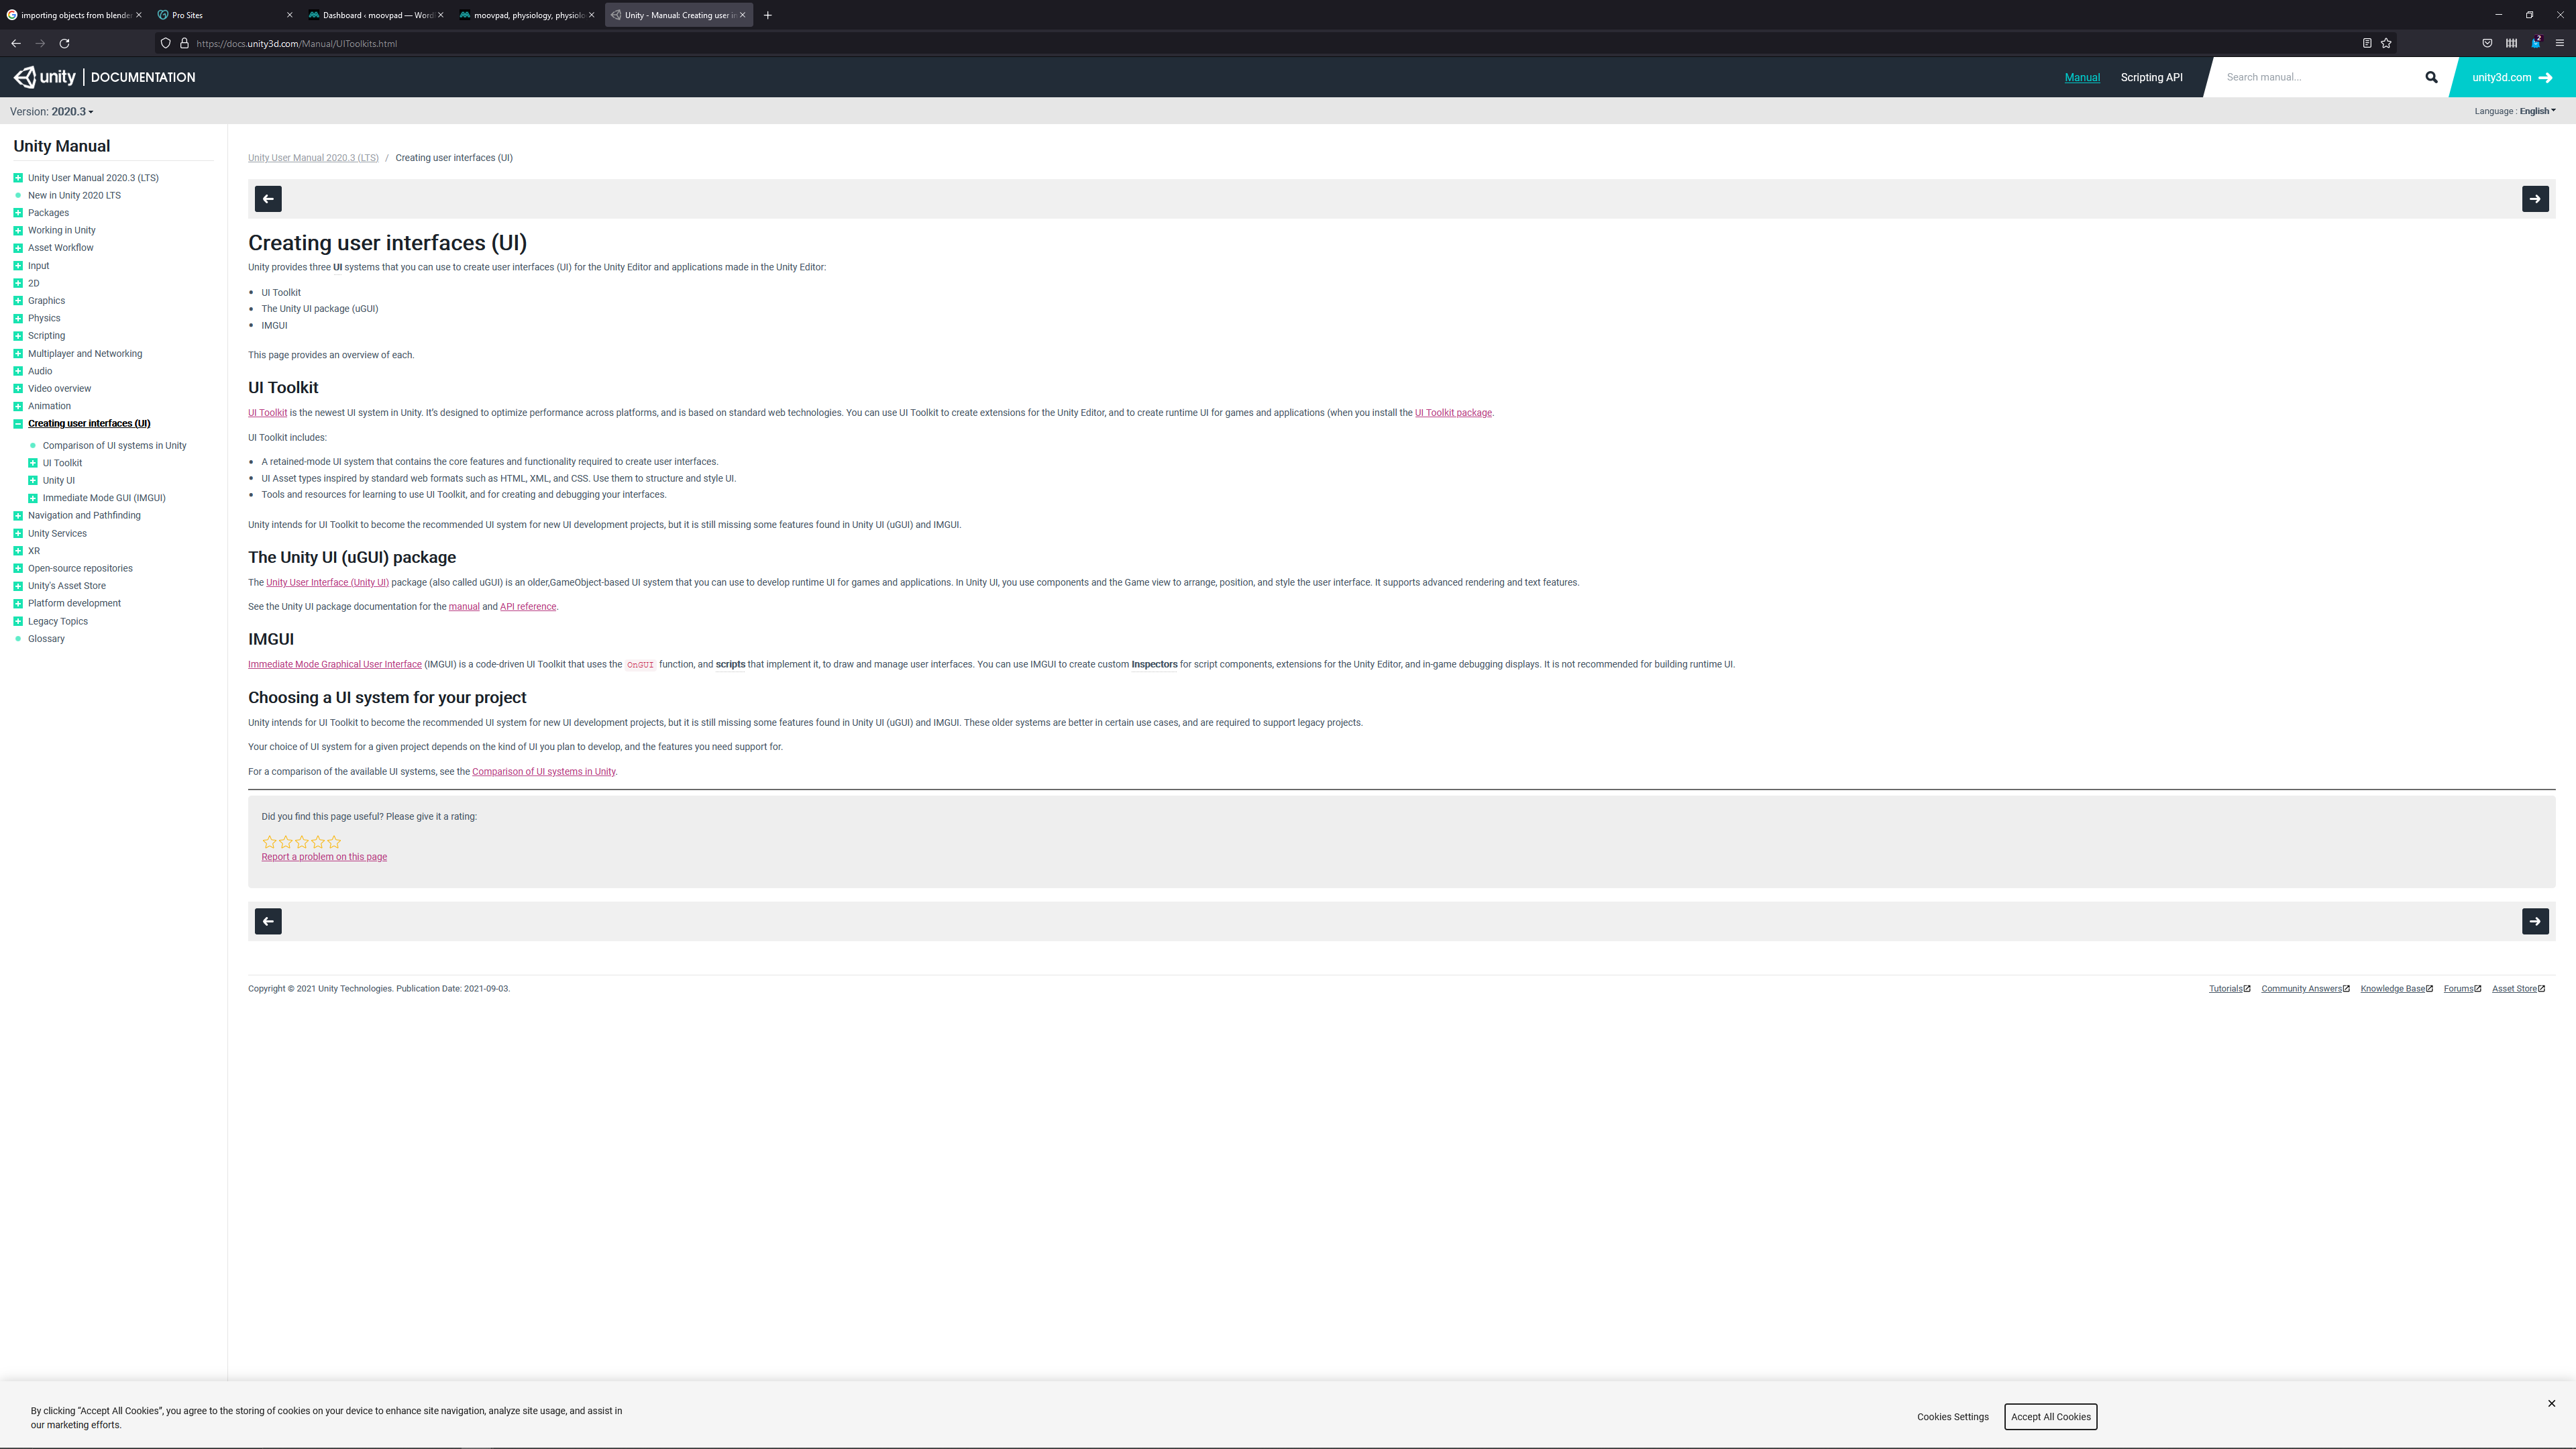Expand the Immediate Mode GUI (IMGUI) node
Screen dimensions: 2576x1449
33,498
